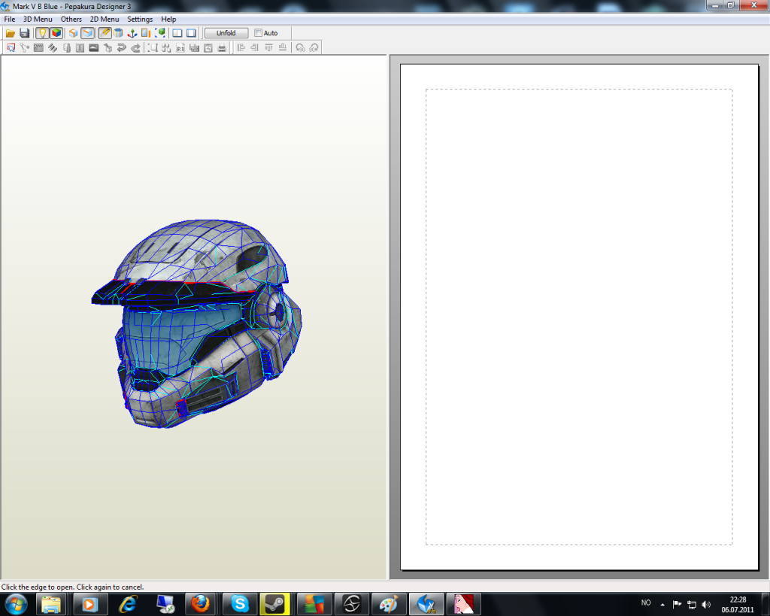
Task: Switch to single-pane window layout icon
Action: point(192,33)
